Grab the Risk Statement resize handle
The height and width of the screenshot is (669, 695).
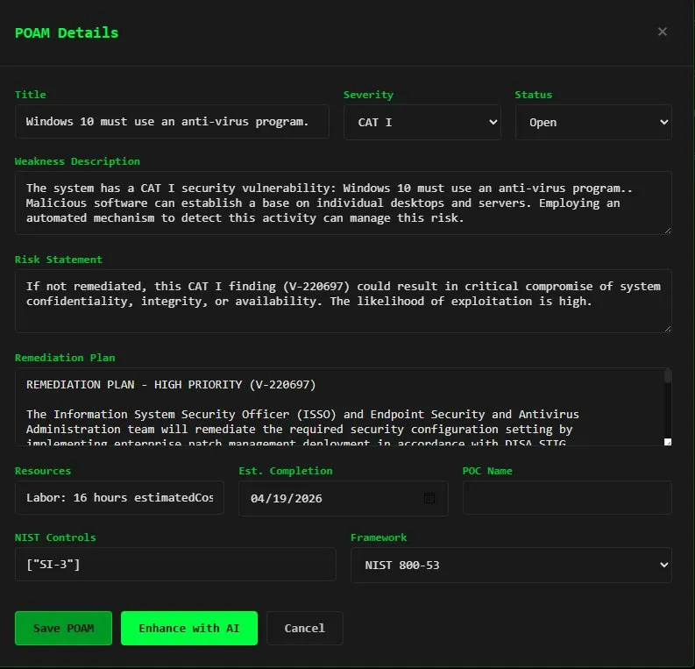(668, 328)
